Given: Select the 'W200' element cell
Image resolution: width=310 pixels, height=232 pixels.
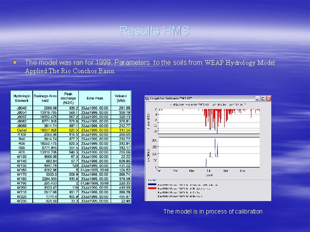Looking at the screenshot, I should tap(22, 188).
